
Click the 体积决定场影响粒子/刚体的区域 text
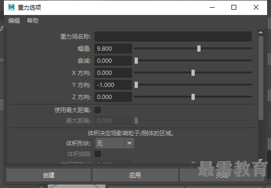pos(131,133)
